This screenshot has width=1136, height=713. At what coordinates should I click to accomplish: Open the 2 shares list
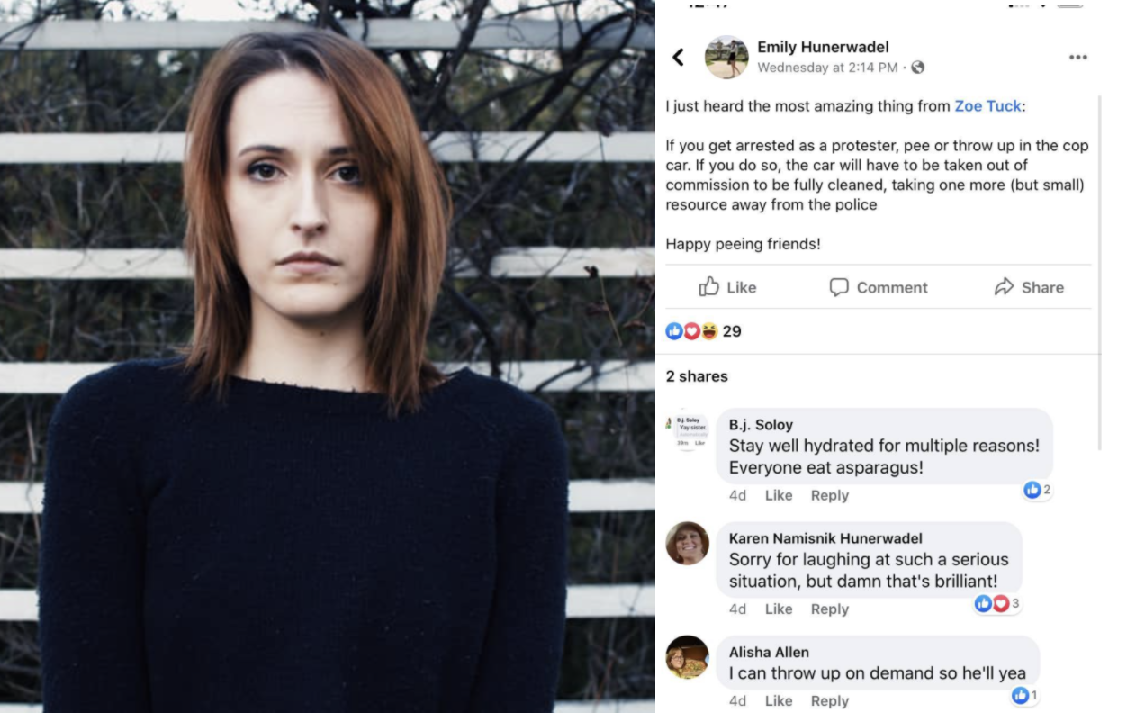coord(697,376)
